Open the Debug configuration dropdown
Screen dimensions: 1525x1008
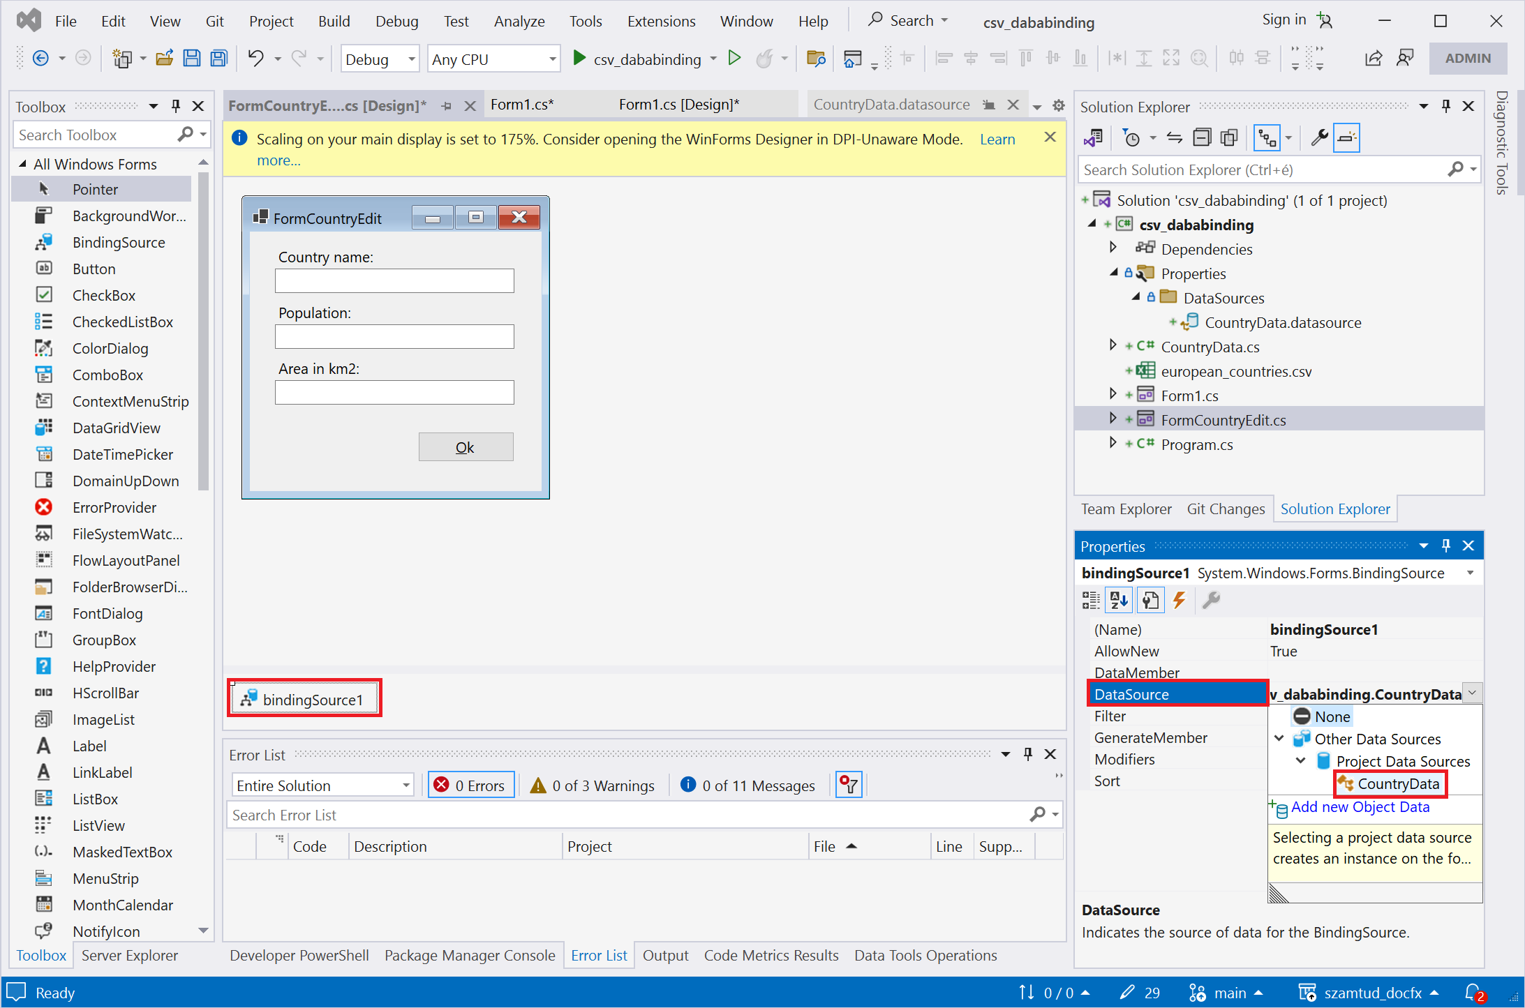[x=411, y=59]
